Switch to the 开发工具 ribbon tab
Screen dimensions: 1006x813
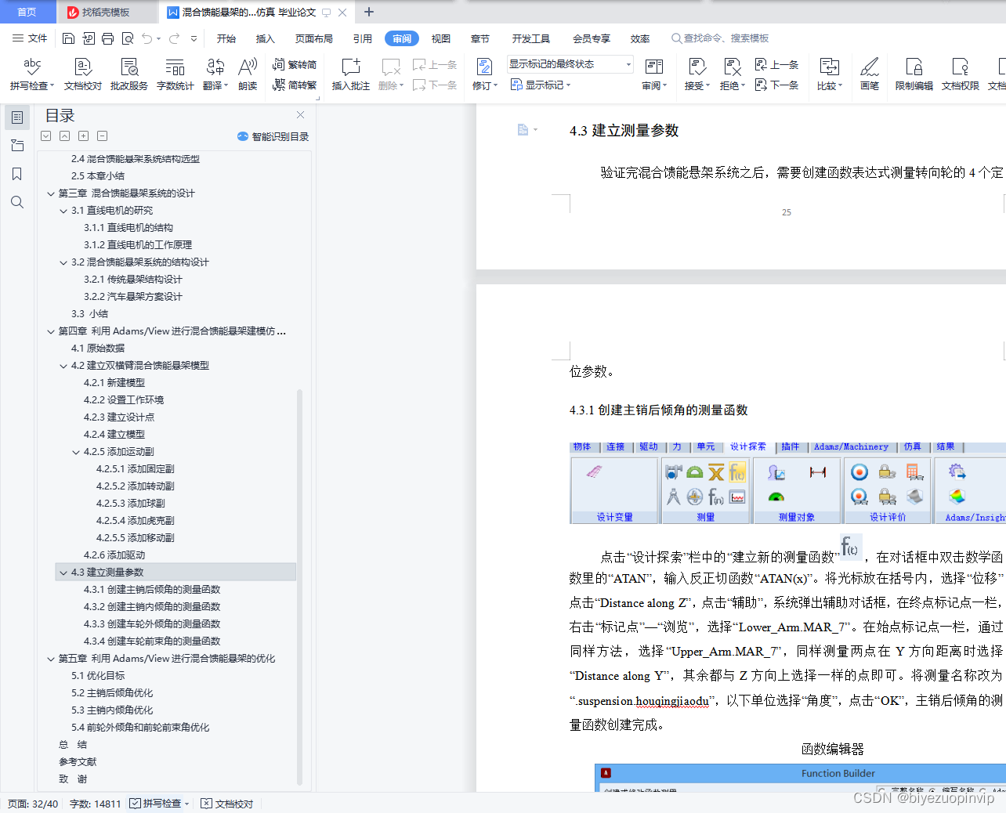coord(531,38)
